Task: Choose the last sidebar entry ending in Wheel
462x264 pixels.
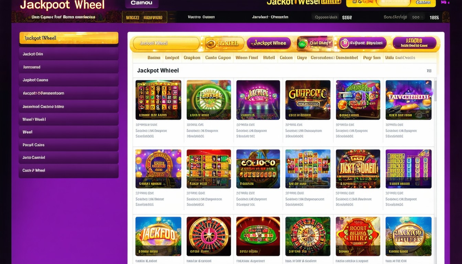Action: (x=69, y=170)
